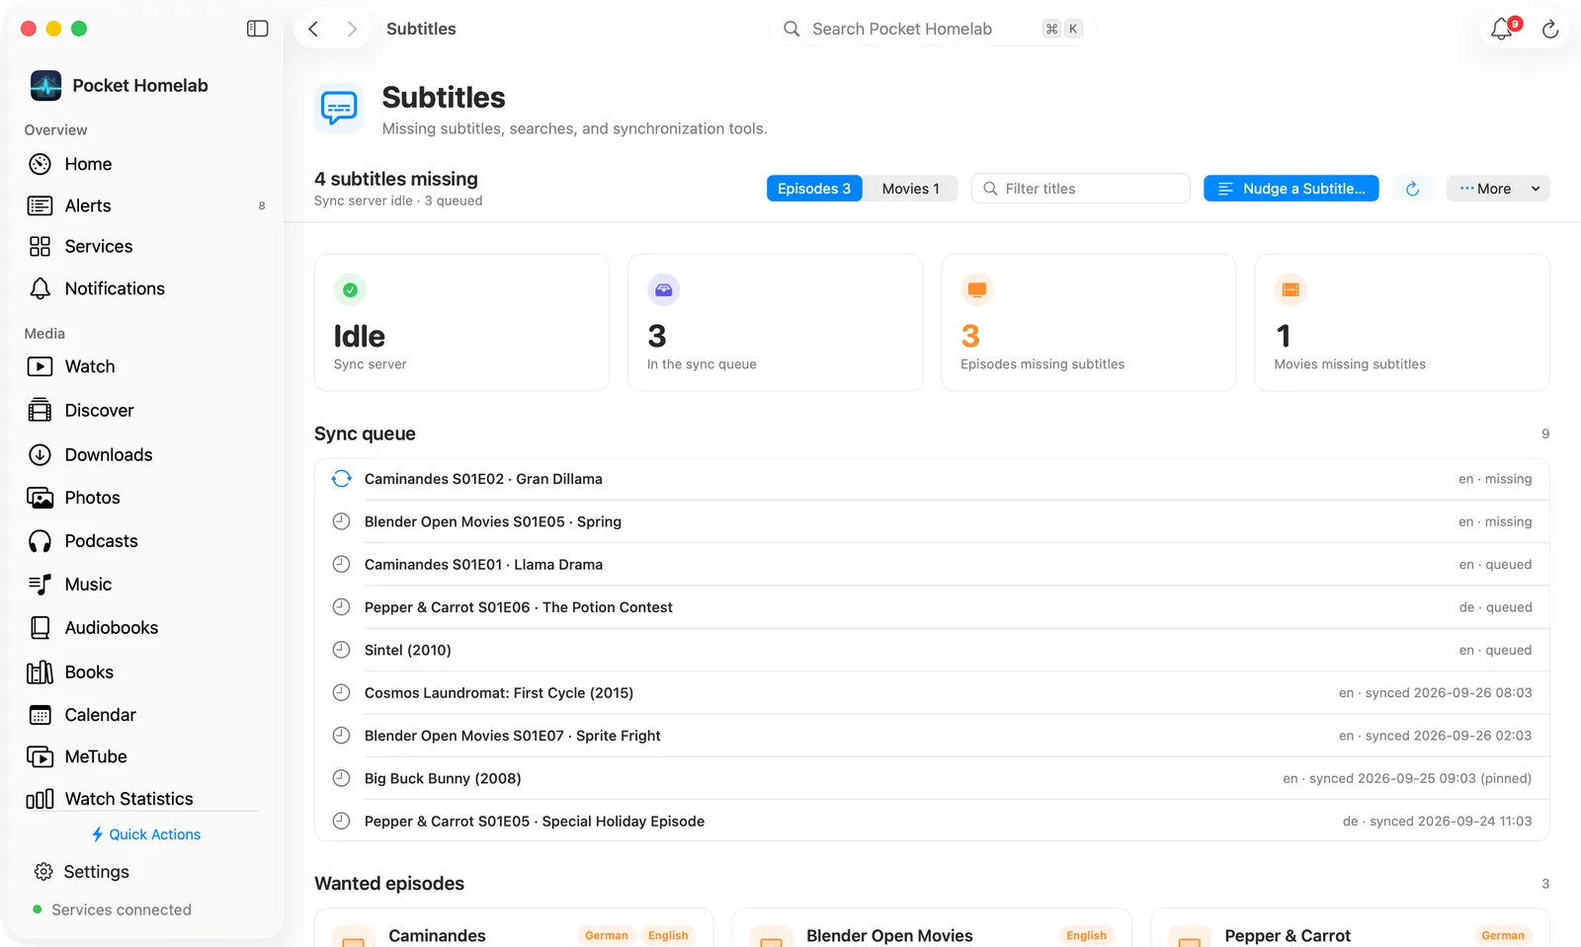Expand the More dropdown menu
Image resolution: width=1581 pixels, height=947 pixels.
1498,189
